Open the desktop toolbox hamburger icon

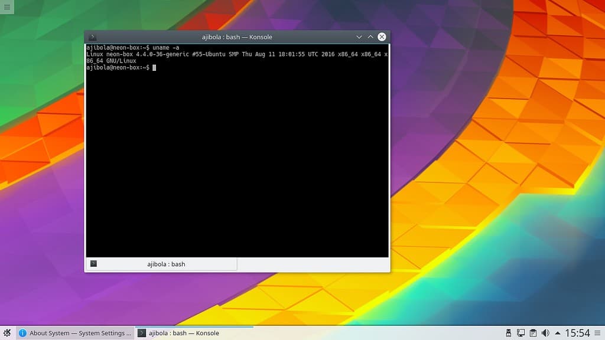coord(7,7)
